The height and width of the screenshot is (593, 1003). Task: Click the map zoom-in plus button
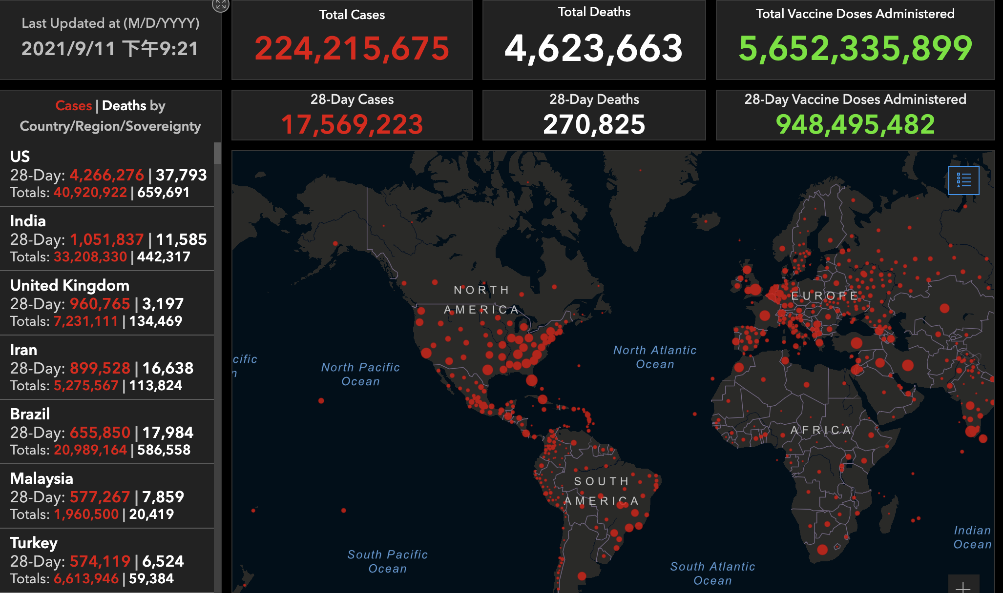click(963, 587)
